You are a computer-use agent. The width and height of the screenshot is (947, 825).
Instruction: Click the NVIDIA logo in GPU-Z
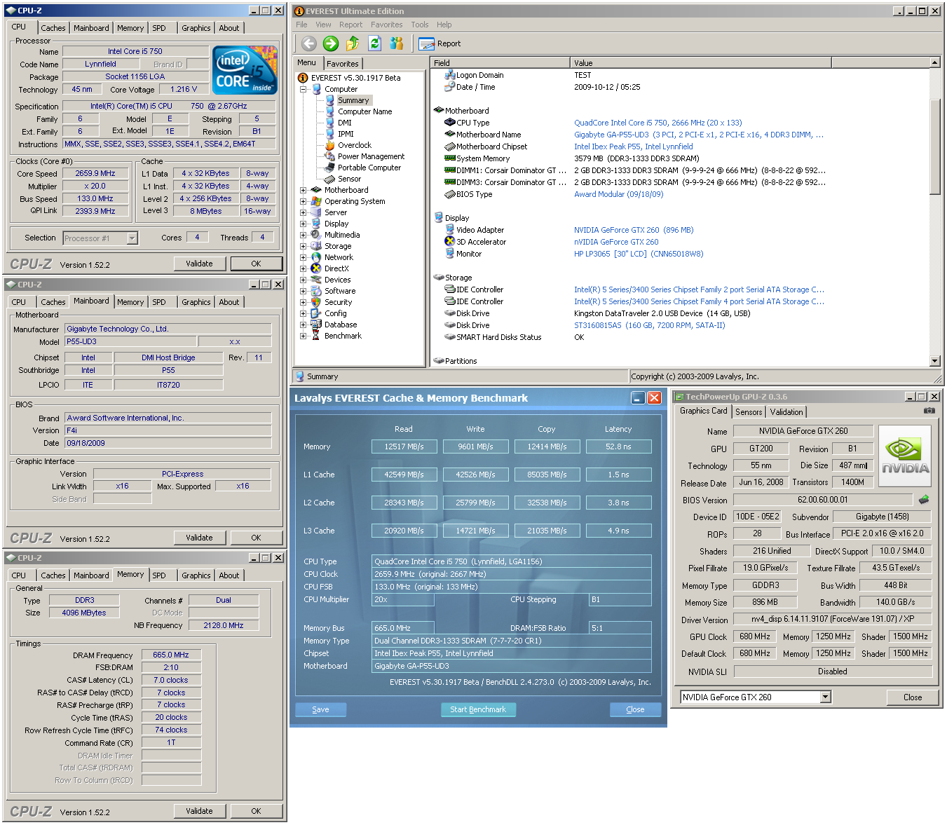905,456
